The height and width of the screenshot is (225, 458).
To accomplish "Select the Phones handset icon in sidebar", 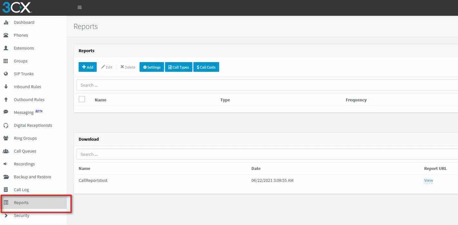I will (7, 35).
